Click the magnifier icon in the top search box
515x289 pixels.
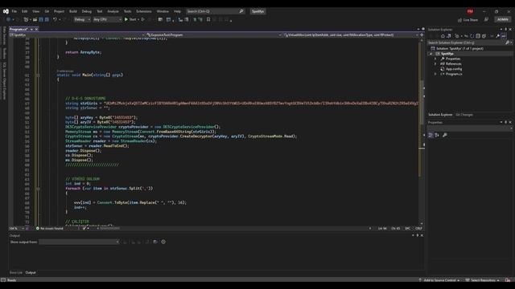[x=241, y=11]
